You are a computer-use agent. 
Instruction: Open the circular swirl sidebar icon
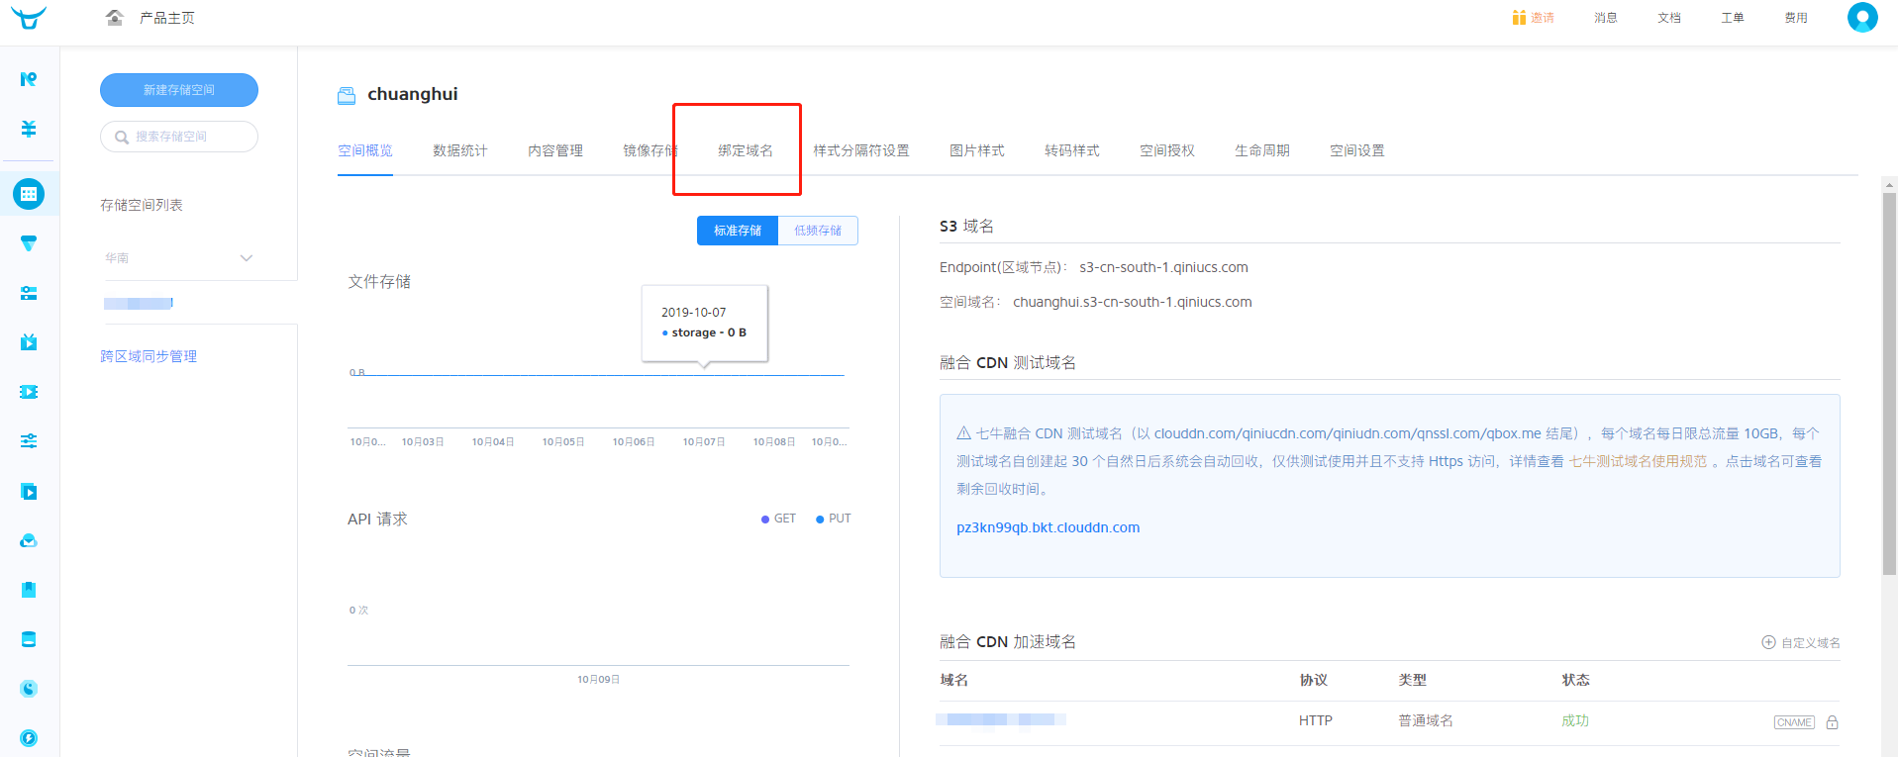pos(29,689)
